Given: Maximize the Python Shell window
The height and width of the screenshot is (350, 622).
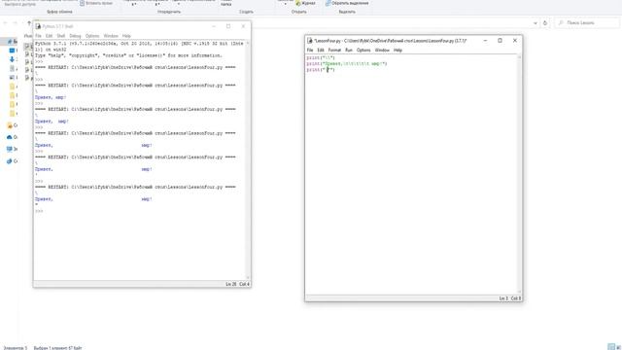Looking at the screenshot, I should click(228, 26).
